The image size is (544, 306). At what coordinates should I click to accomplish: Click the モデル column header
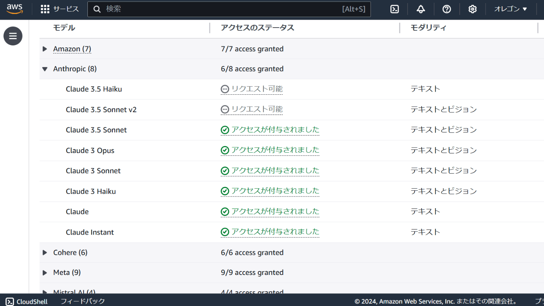pos(64,28)
